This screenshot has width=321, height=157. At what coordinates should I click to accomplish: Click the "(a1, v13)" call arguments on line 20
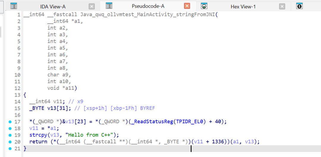pos(243,142)
